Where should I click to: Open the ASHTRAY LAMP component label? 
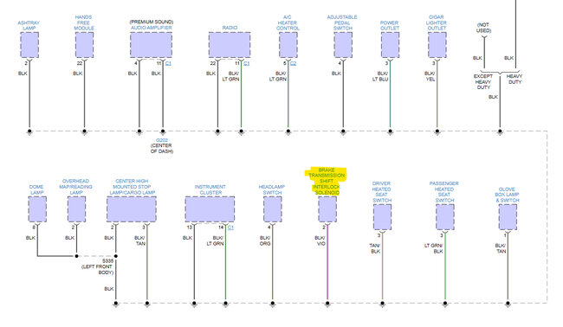pyautogui.click(x=29, y=25)
